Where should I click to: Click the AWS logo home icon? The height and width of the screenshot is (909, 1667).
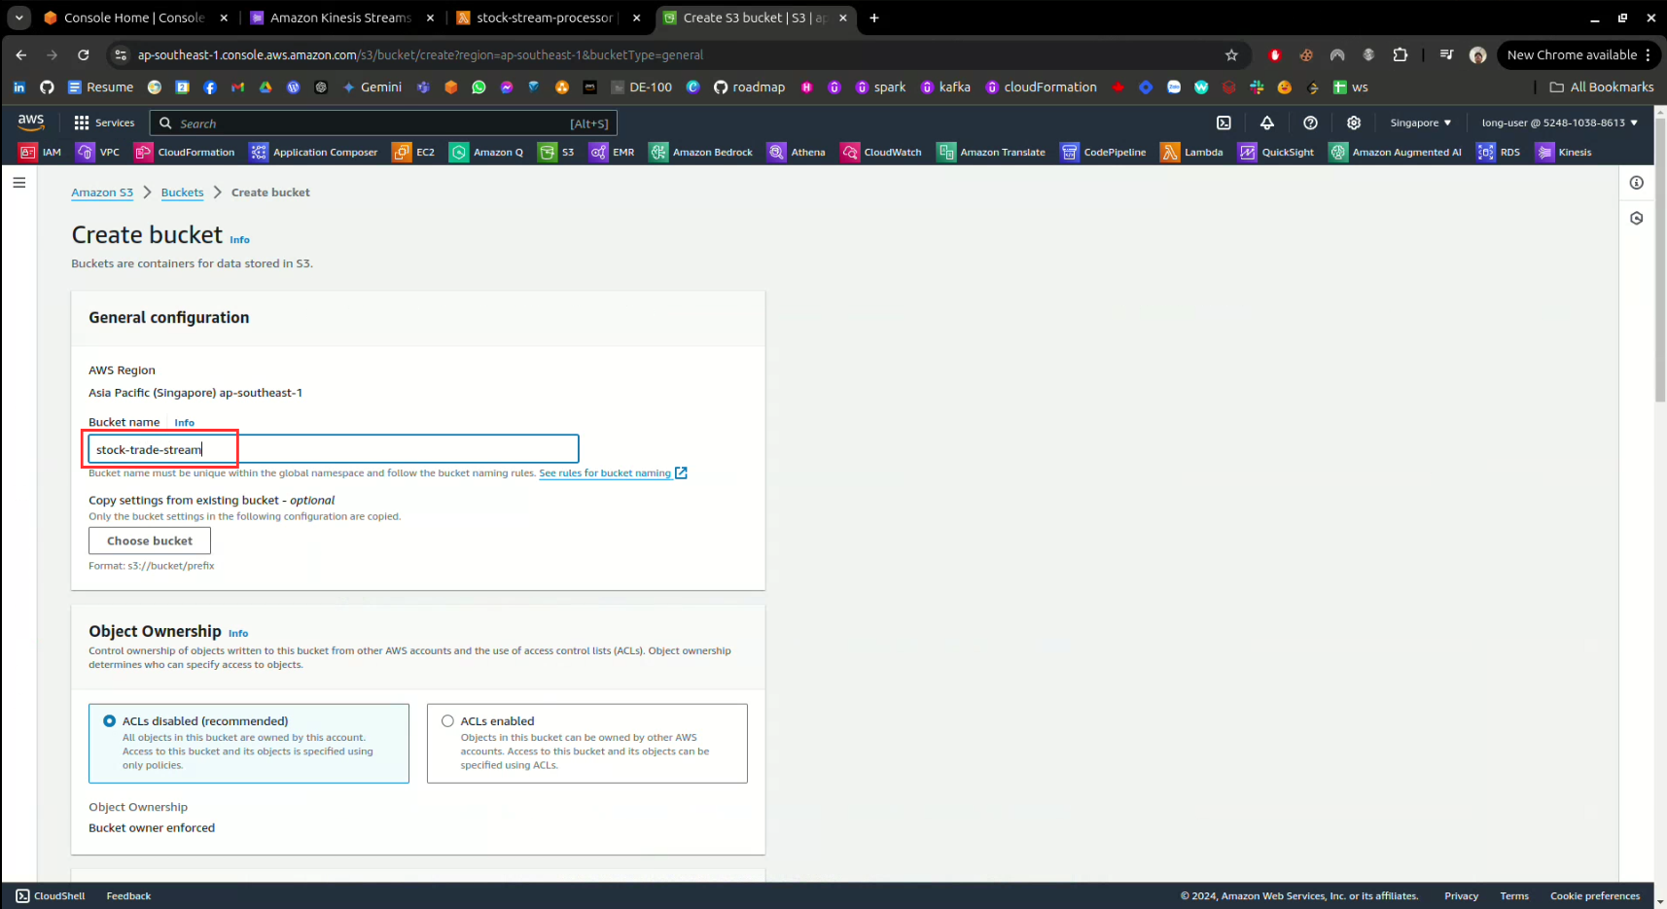click(31, 122)
